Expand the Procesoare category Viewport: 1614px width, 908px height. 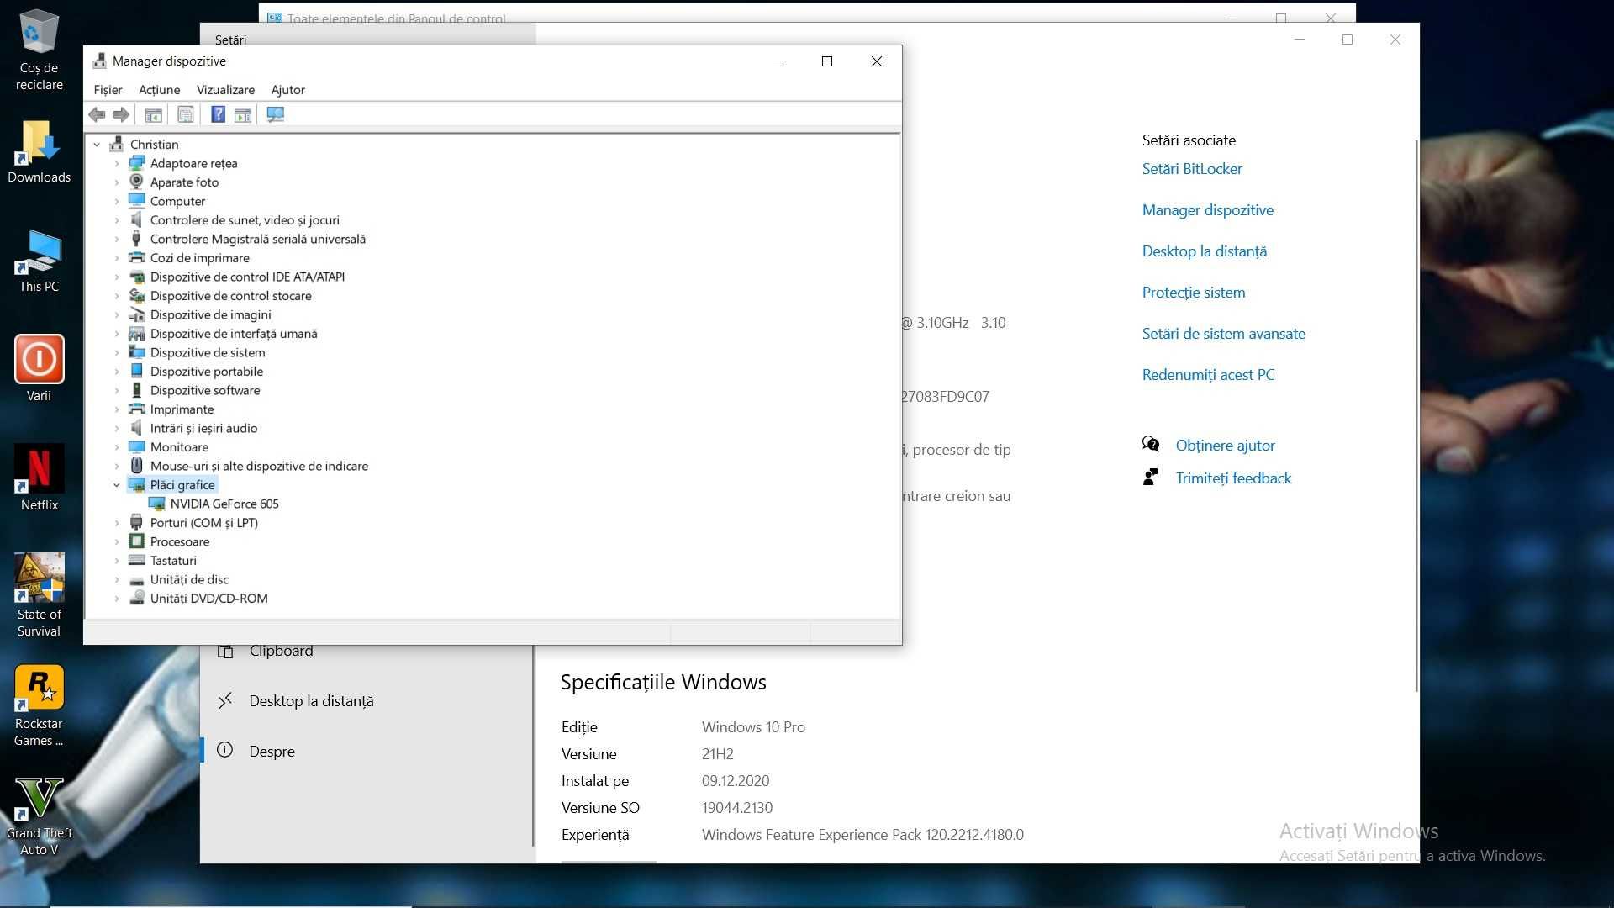tap(117, 542)
